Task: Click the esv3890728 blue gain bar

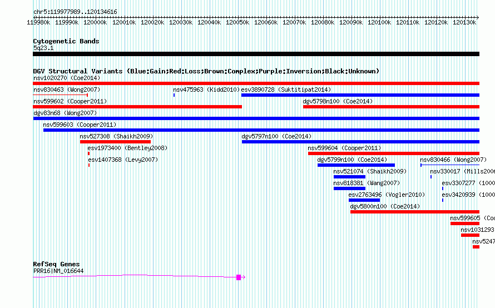Action: [360, 95]
